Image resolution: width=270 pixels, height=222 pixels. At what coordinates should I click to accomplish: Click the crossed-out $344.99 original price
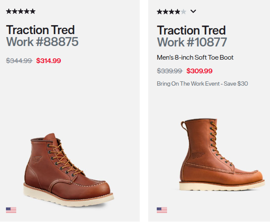coord(19,61)
